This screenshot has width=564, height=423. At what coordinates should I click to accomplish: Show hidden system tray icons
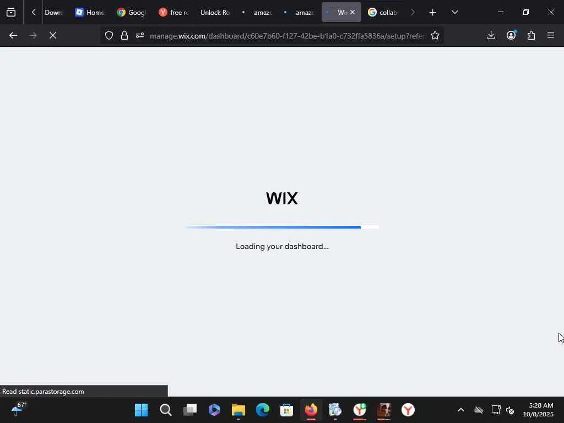(461, 410)
